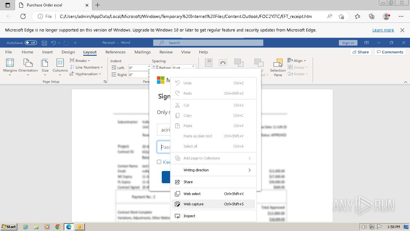Click the volume icon in system tray
This screenshot has width=410, height=231.
pos(364,227)
